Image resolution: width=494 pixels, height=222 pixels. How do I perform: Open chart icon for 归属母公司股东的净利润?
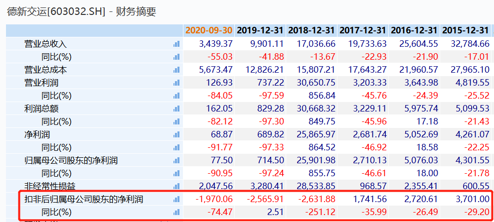pos(176,160)
